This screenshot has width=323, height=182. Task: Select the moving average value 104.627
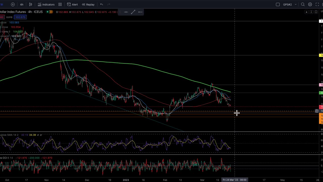18,32
